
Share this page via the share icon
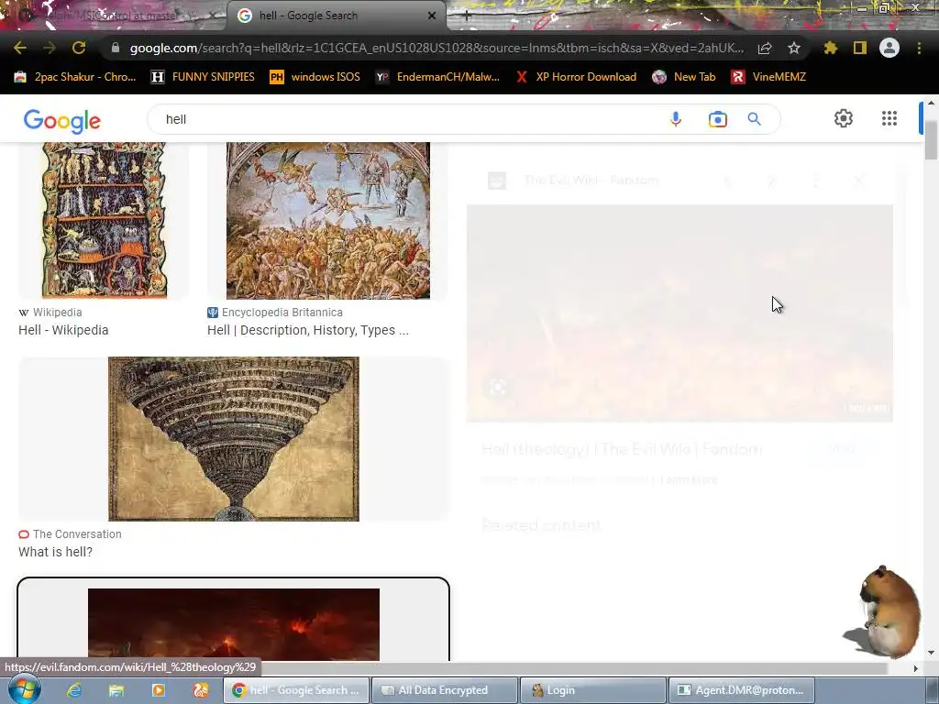(765, 48)
